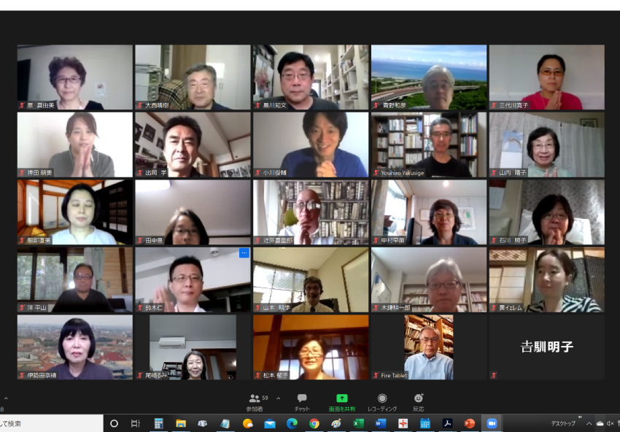Screen dimensions: 620x432
Task: Open the blue more-options button on 鈴木仁's video
Action: (x=244, y=252)
